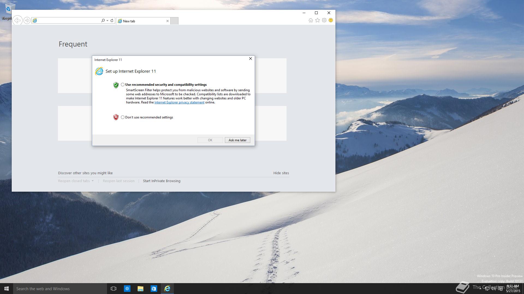The height and width of the screenshot is (294, 524).
Task: Open a new blank tab button
Action: [174, 21]
